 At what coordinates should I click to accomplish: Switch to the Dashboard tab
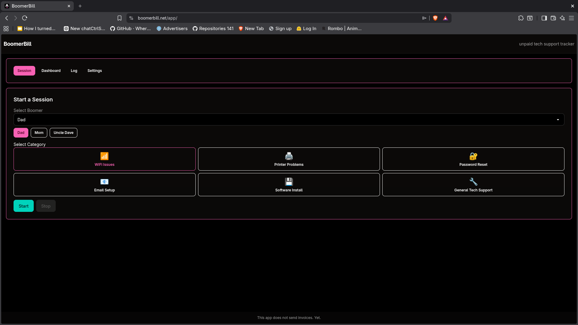[51, 71]
